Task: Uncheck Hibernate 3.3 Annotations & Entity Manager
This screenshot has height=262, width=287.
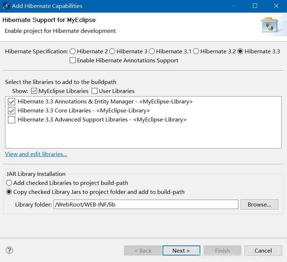Action: (x=12, y=102)
